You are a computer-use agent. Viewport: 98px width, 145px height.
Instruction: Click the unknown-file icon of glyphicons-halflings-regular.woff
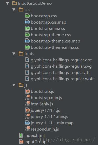[27, 79]
